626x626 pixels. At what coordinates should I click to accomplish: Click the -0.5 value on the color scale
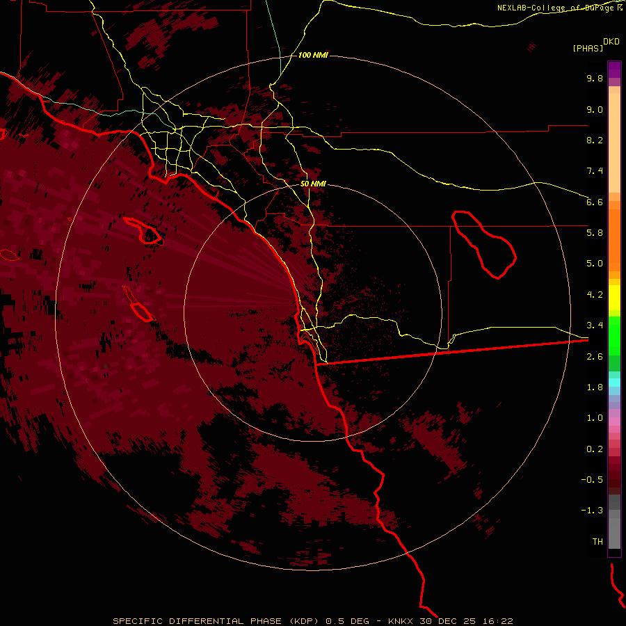592,480
